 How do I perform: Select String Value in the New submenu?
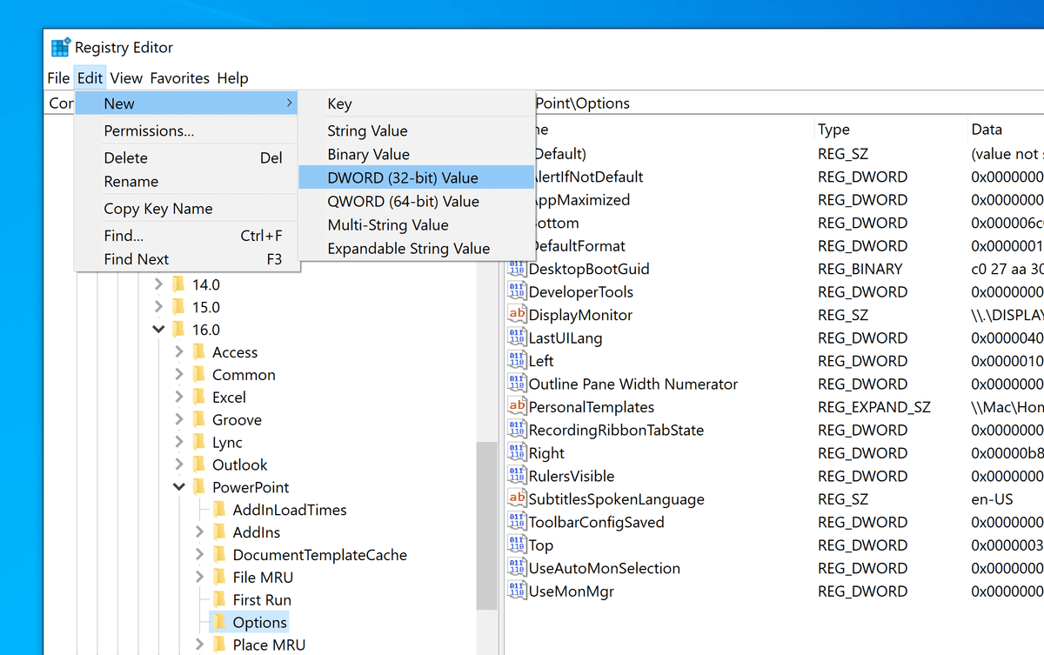pyautogui.click(x=367, y=130)
